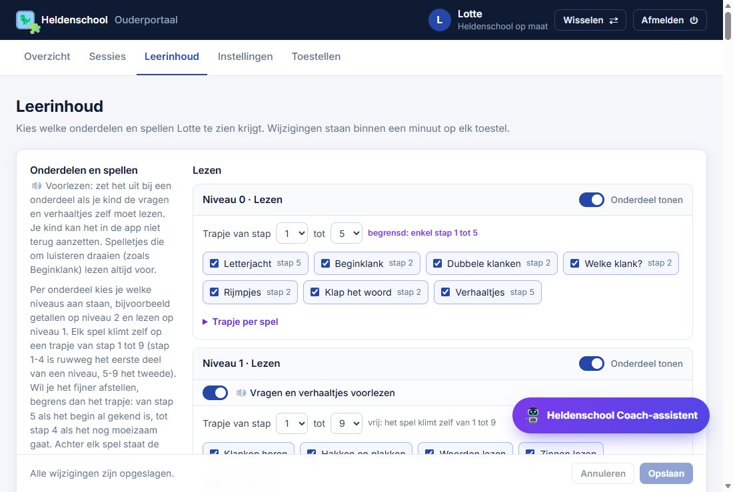Switch to the Sessies tab
The width and height of the screenshot is (733, 492).
pos(107,57)
